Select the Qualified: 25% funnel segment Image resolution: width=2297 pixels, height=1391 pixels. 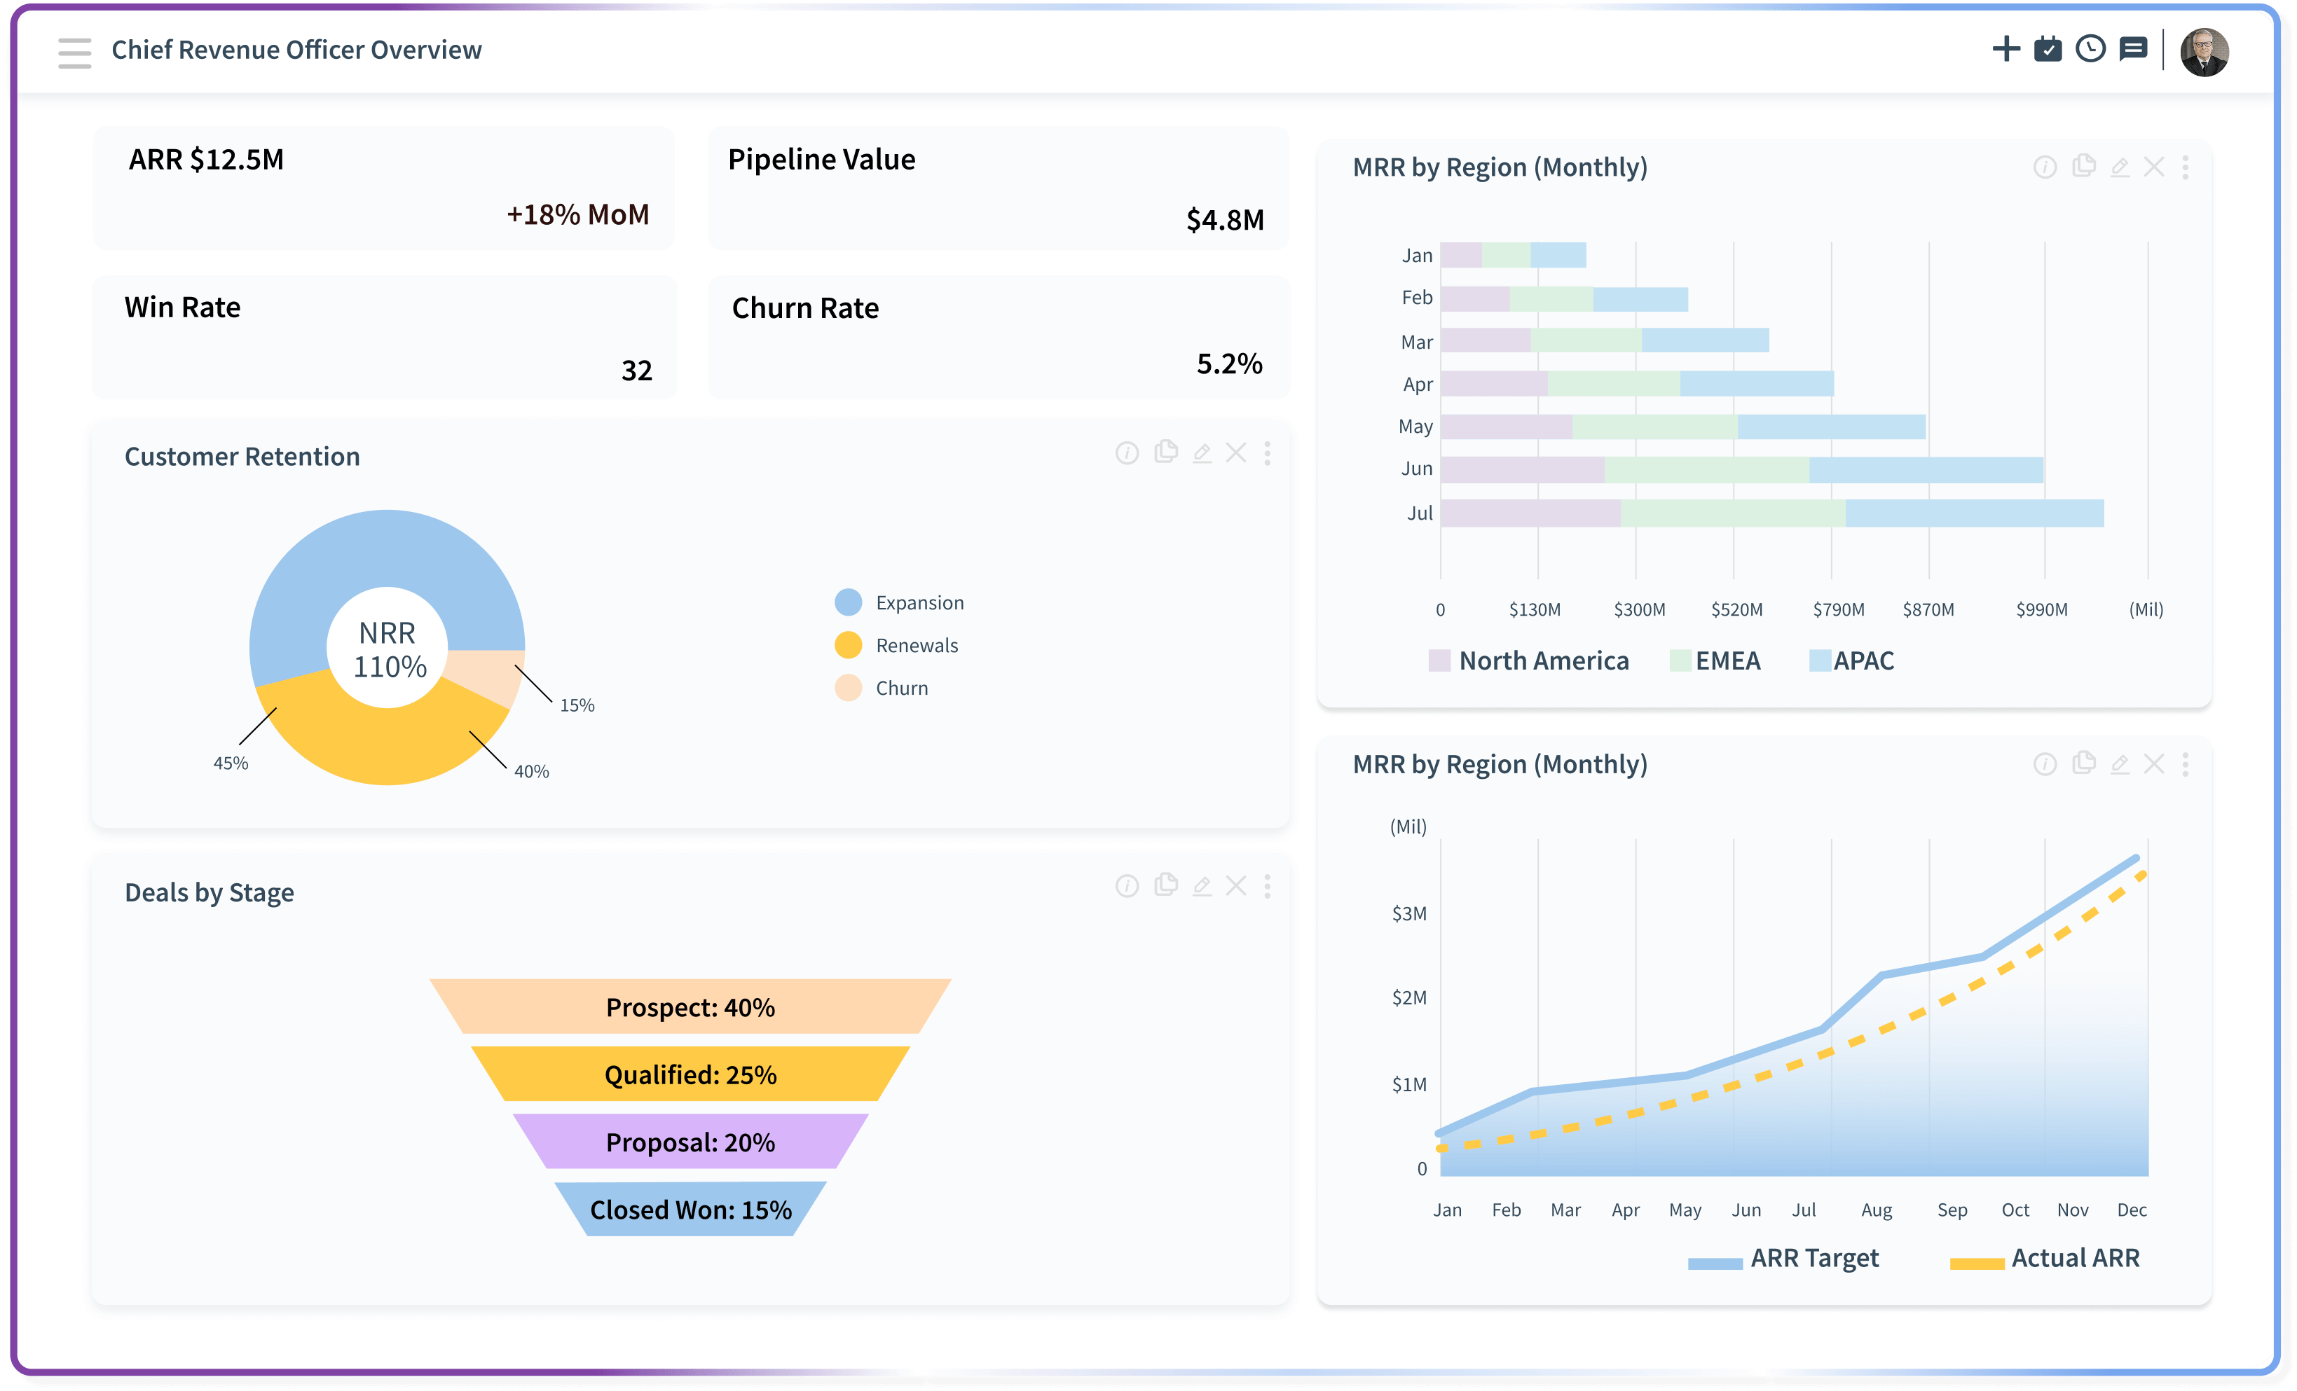[690, 1074]
